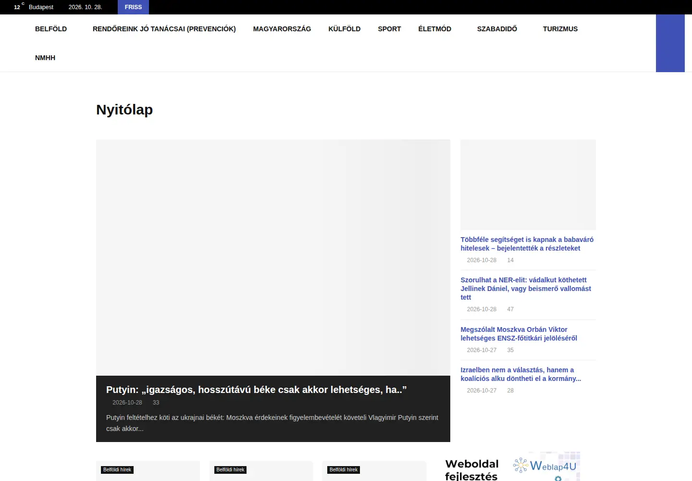Expand the SZABADIDŐ menu
This screenshot has width=692, height=481.
point(497,29)
